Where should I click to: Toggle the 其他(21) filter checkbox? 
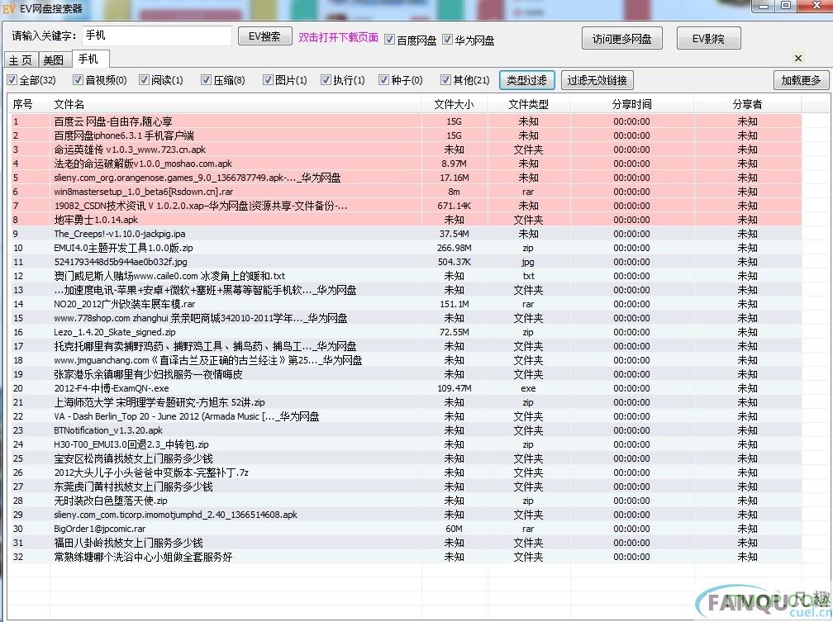pyautogui.click(x=445, y=80)
